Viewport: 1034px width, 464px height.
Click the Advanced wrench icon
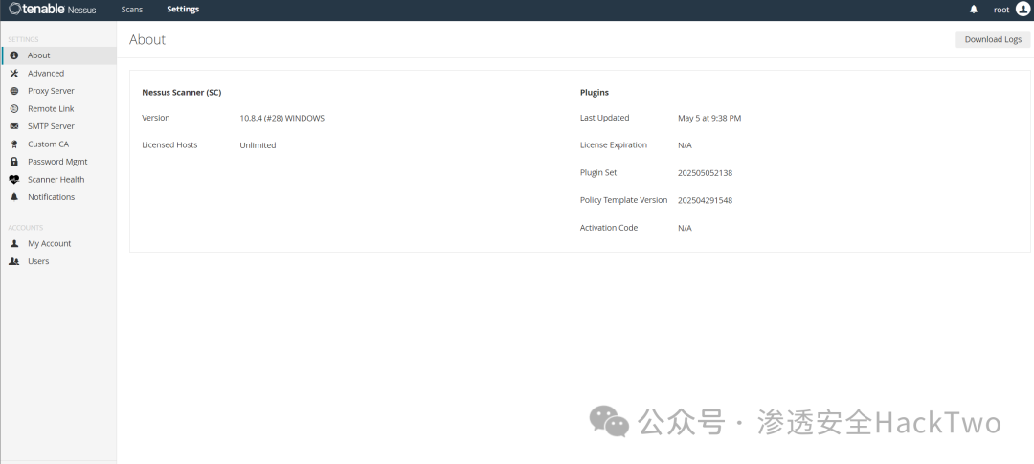pos(14,73)
